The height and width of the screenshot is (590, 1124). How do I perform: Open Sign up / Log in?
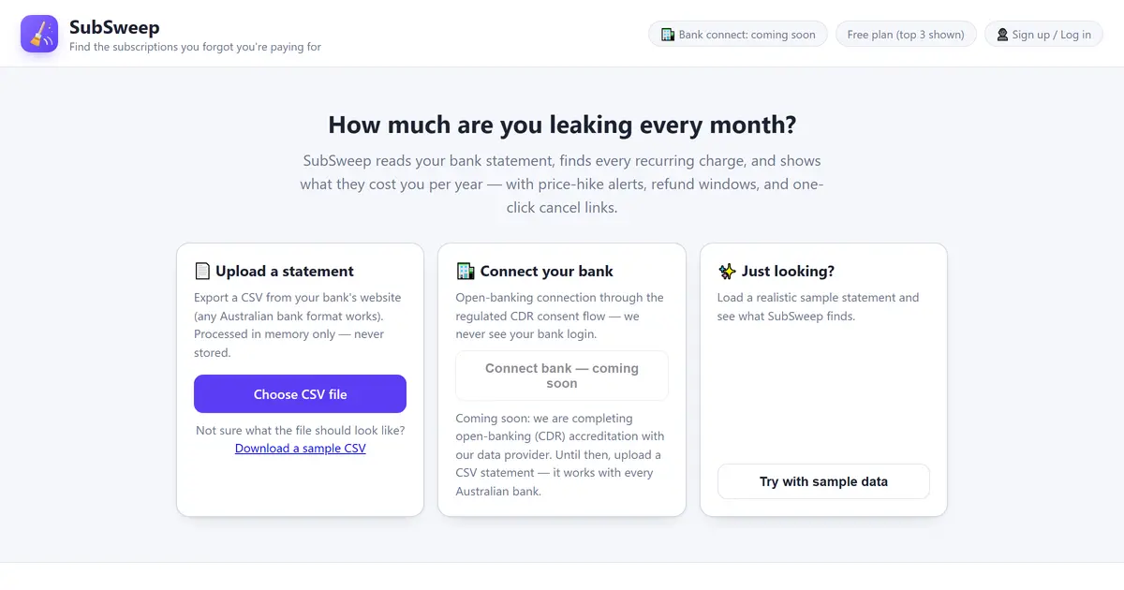pyautogui.click(x=1043, y=35)
